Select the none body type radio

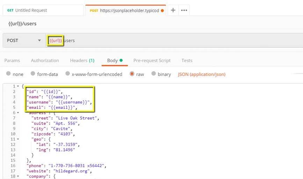pos(8,74)
